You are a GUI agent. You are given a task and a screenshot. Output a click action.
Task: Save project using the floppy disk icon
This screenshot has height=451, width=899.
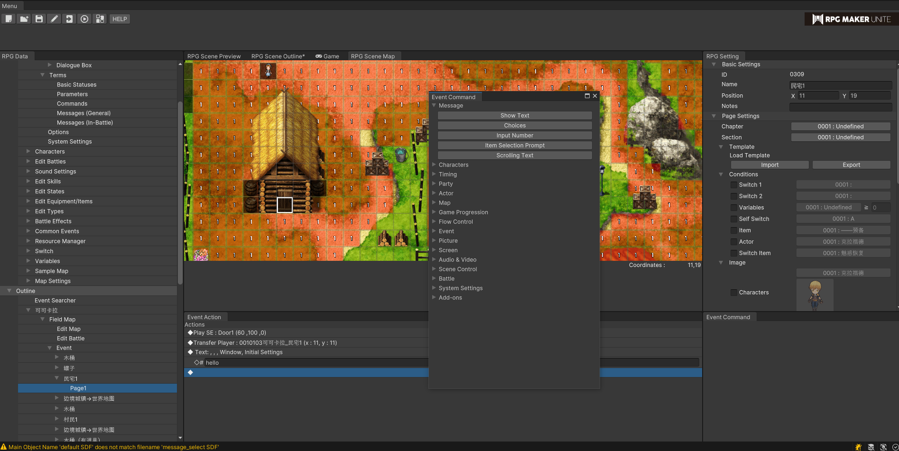point(39,19)
